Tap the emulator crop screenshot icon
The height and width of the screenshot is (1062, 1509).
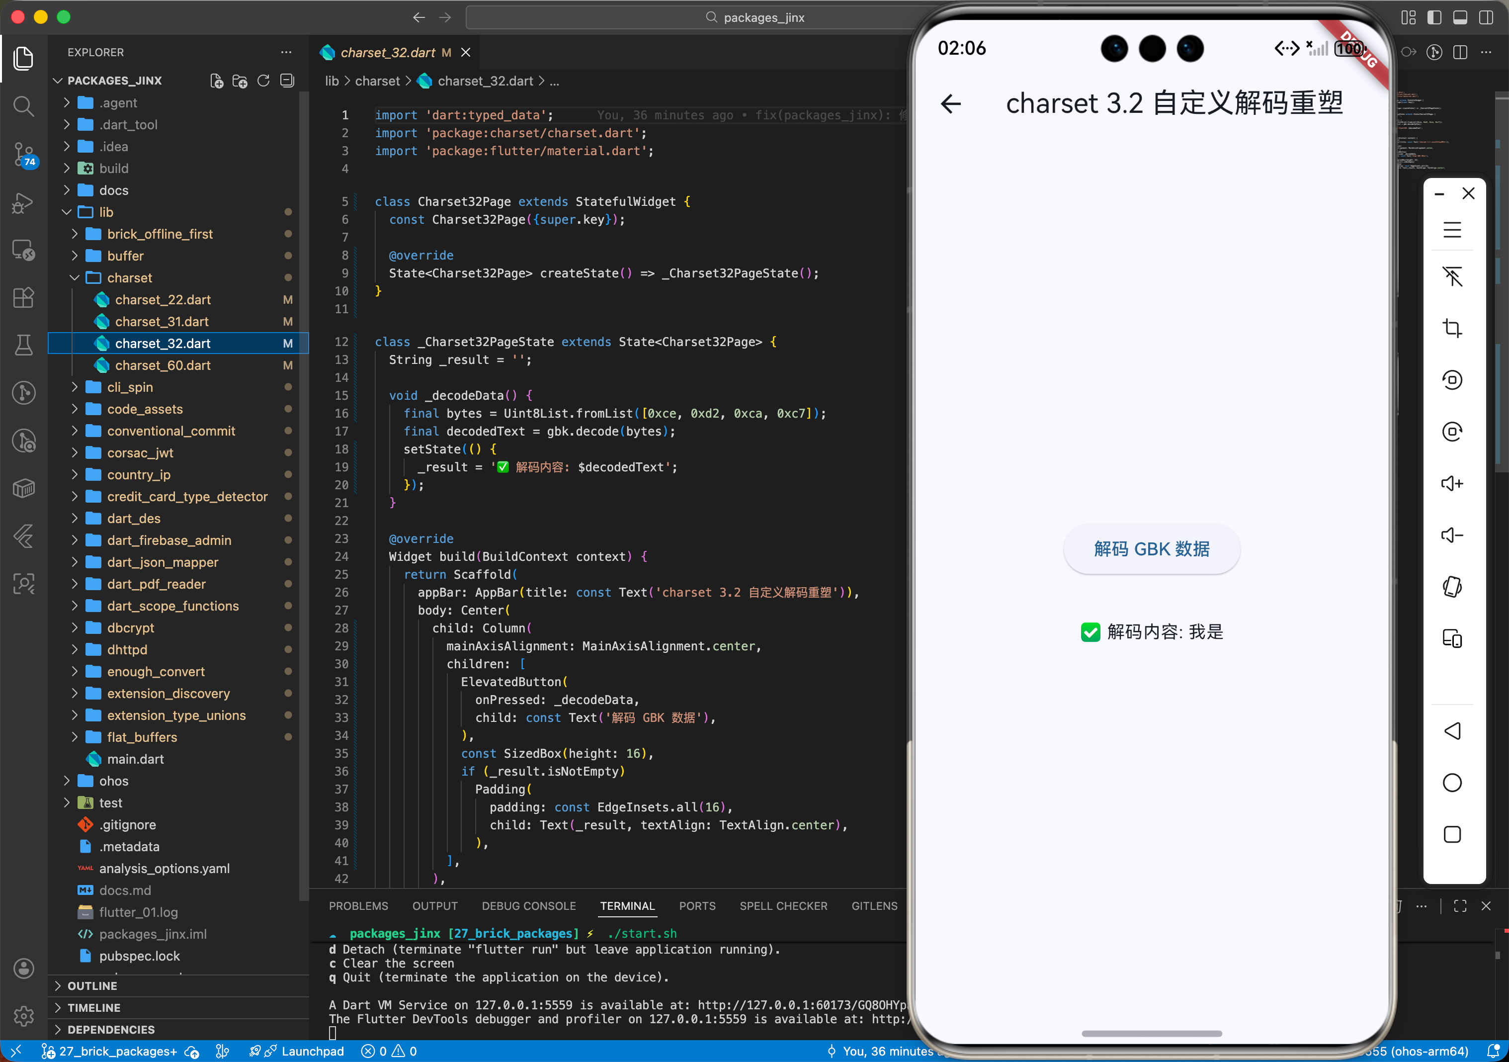click(1452, 328)
